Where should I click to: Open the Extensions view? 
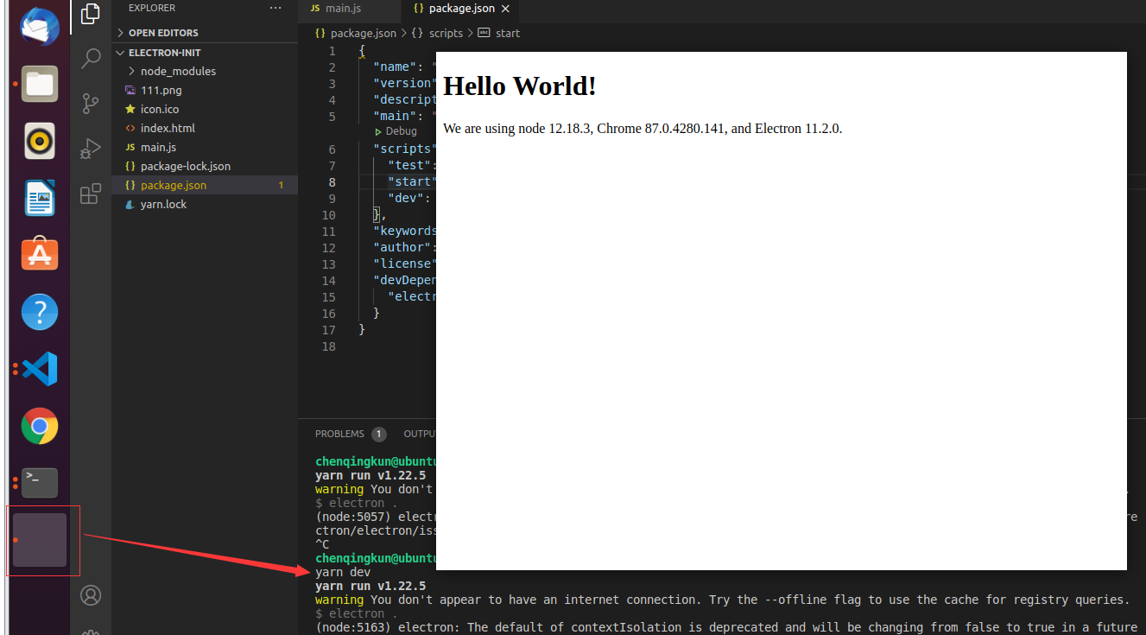pyautogui.click(x=90, y=194)
